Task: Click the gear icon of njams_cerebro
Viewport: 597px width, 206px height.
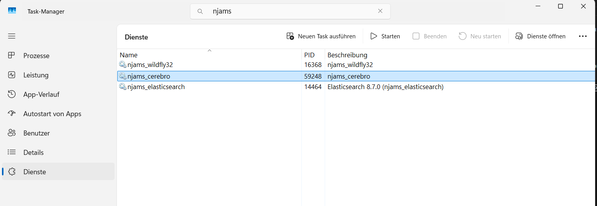Action: pyautogui.click(x=123, y=76)
